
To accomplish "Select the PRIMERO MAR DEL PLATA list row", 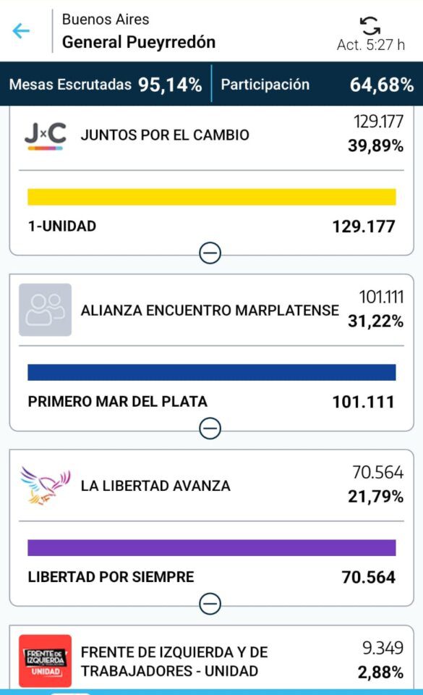I will (x=211, y=402).
